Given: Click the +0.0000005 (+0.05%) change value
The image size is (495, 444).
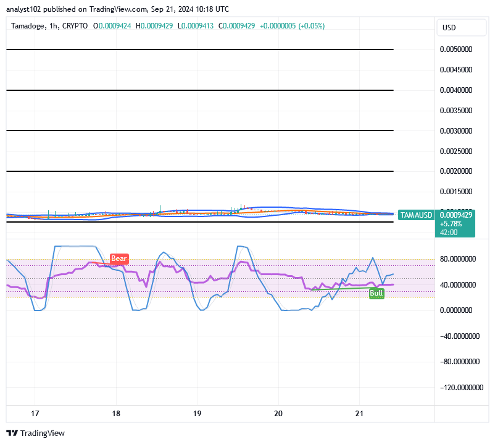Looking at the screenshot, I should pos(292,26).
